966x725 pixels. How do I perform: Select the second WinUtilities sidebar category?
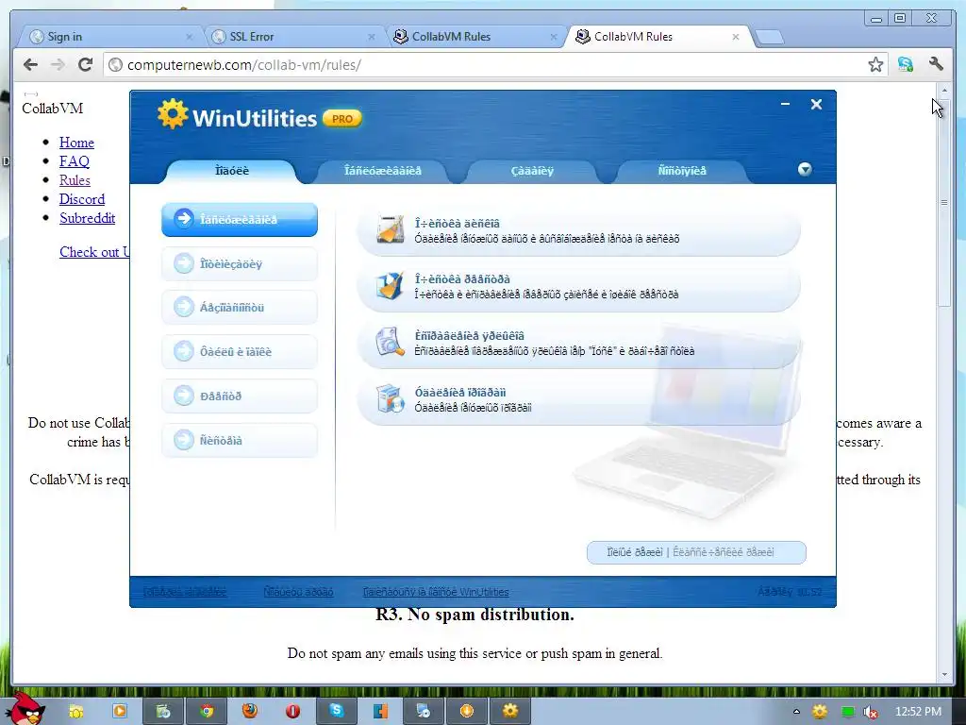click(240, 264)
